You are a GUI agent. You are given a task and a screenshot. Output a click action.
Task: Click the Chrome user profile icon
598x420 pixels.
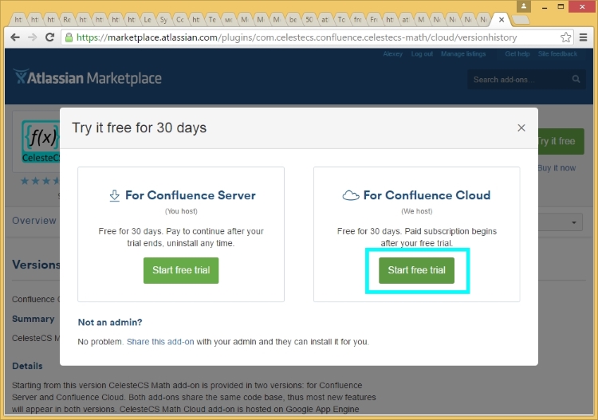coord(524,6)
